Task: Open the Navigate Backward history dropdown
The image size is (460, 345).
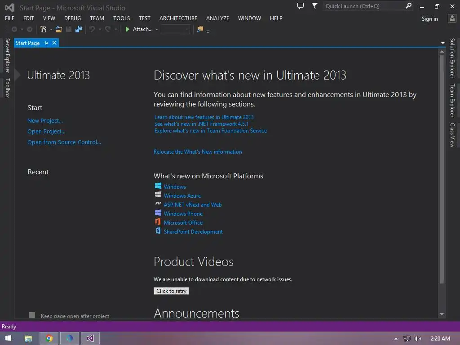Action: point(22,29)
